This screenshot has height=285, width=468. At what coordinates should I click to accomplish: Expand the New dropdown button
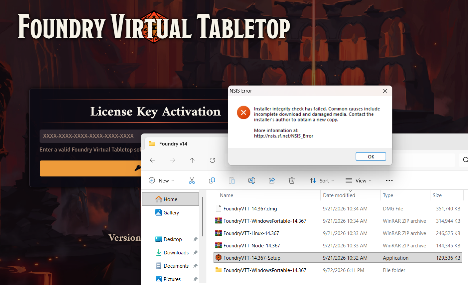161,180
